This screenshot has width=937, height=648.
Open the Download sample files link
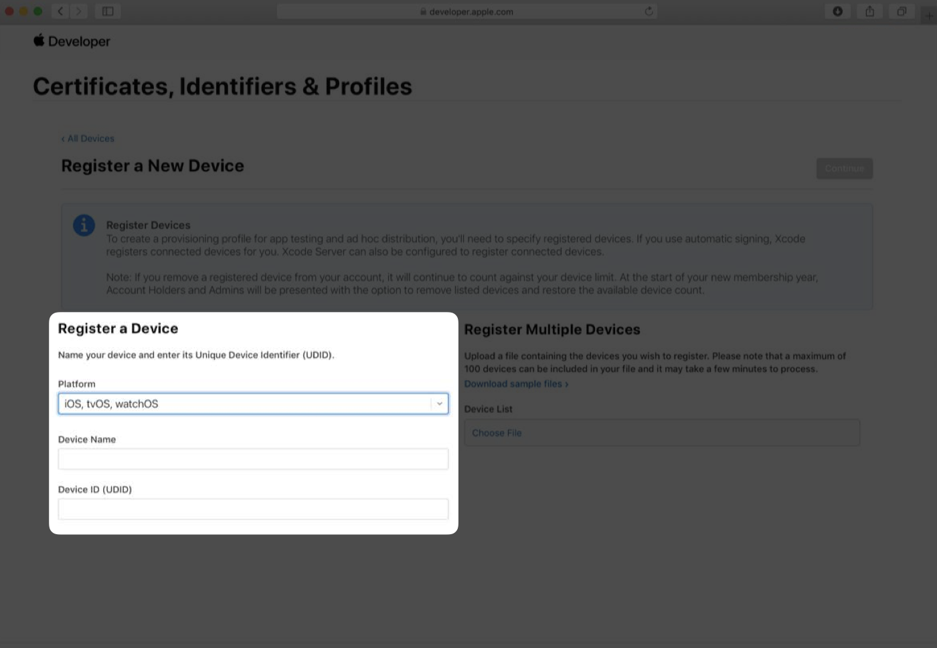click(x=516, y=384)
